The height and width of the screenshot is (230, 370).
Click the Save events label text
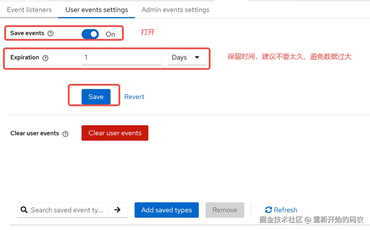coord(27,33)
